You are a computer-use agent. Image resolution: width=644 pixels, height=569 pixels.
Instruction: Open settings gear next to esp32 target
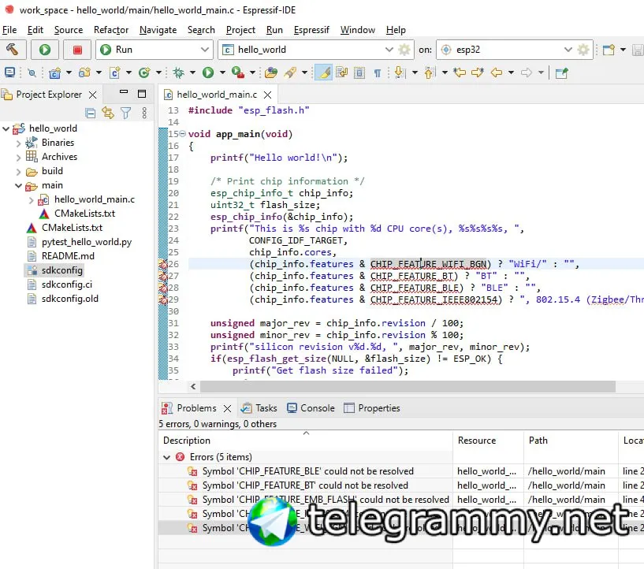(583, 50)
